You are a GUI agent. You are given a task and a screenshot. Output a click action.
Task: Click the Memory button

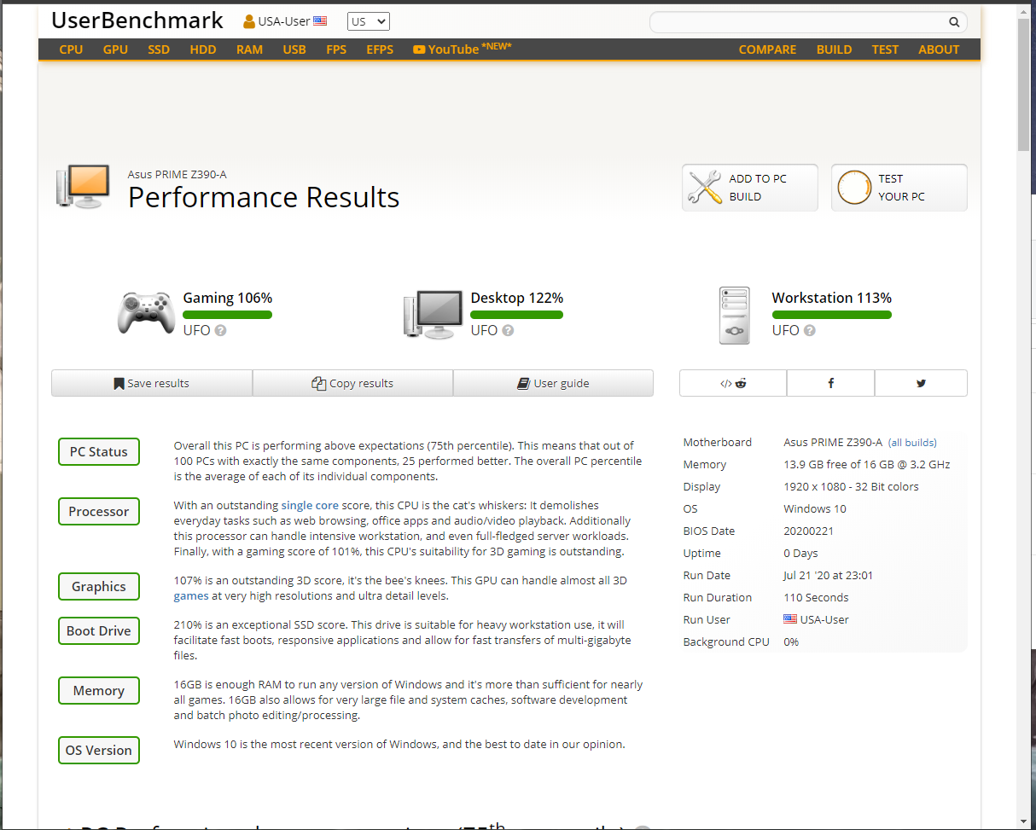99,691
